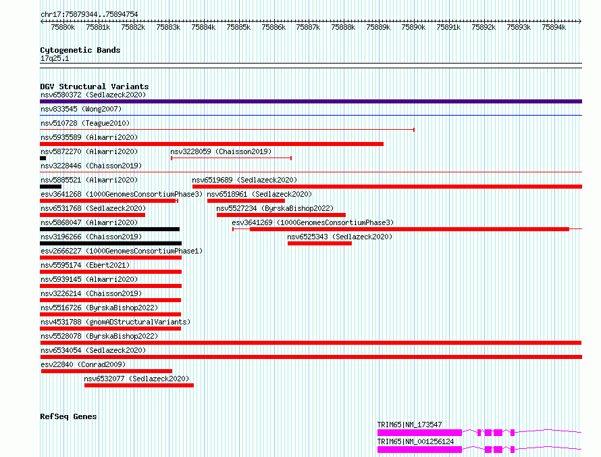Open variant nsv5527234 (ByrskaBishop2022) label
Image resolution: width=601 pixels, height=457 pixels.
(x=275, y=208)
